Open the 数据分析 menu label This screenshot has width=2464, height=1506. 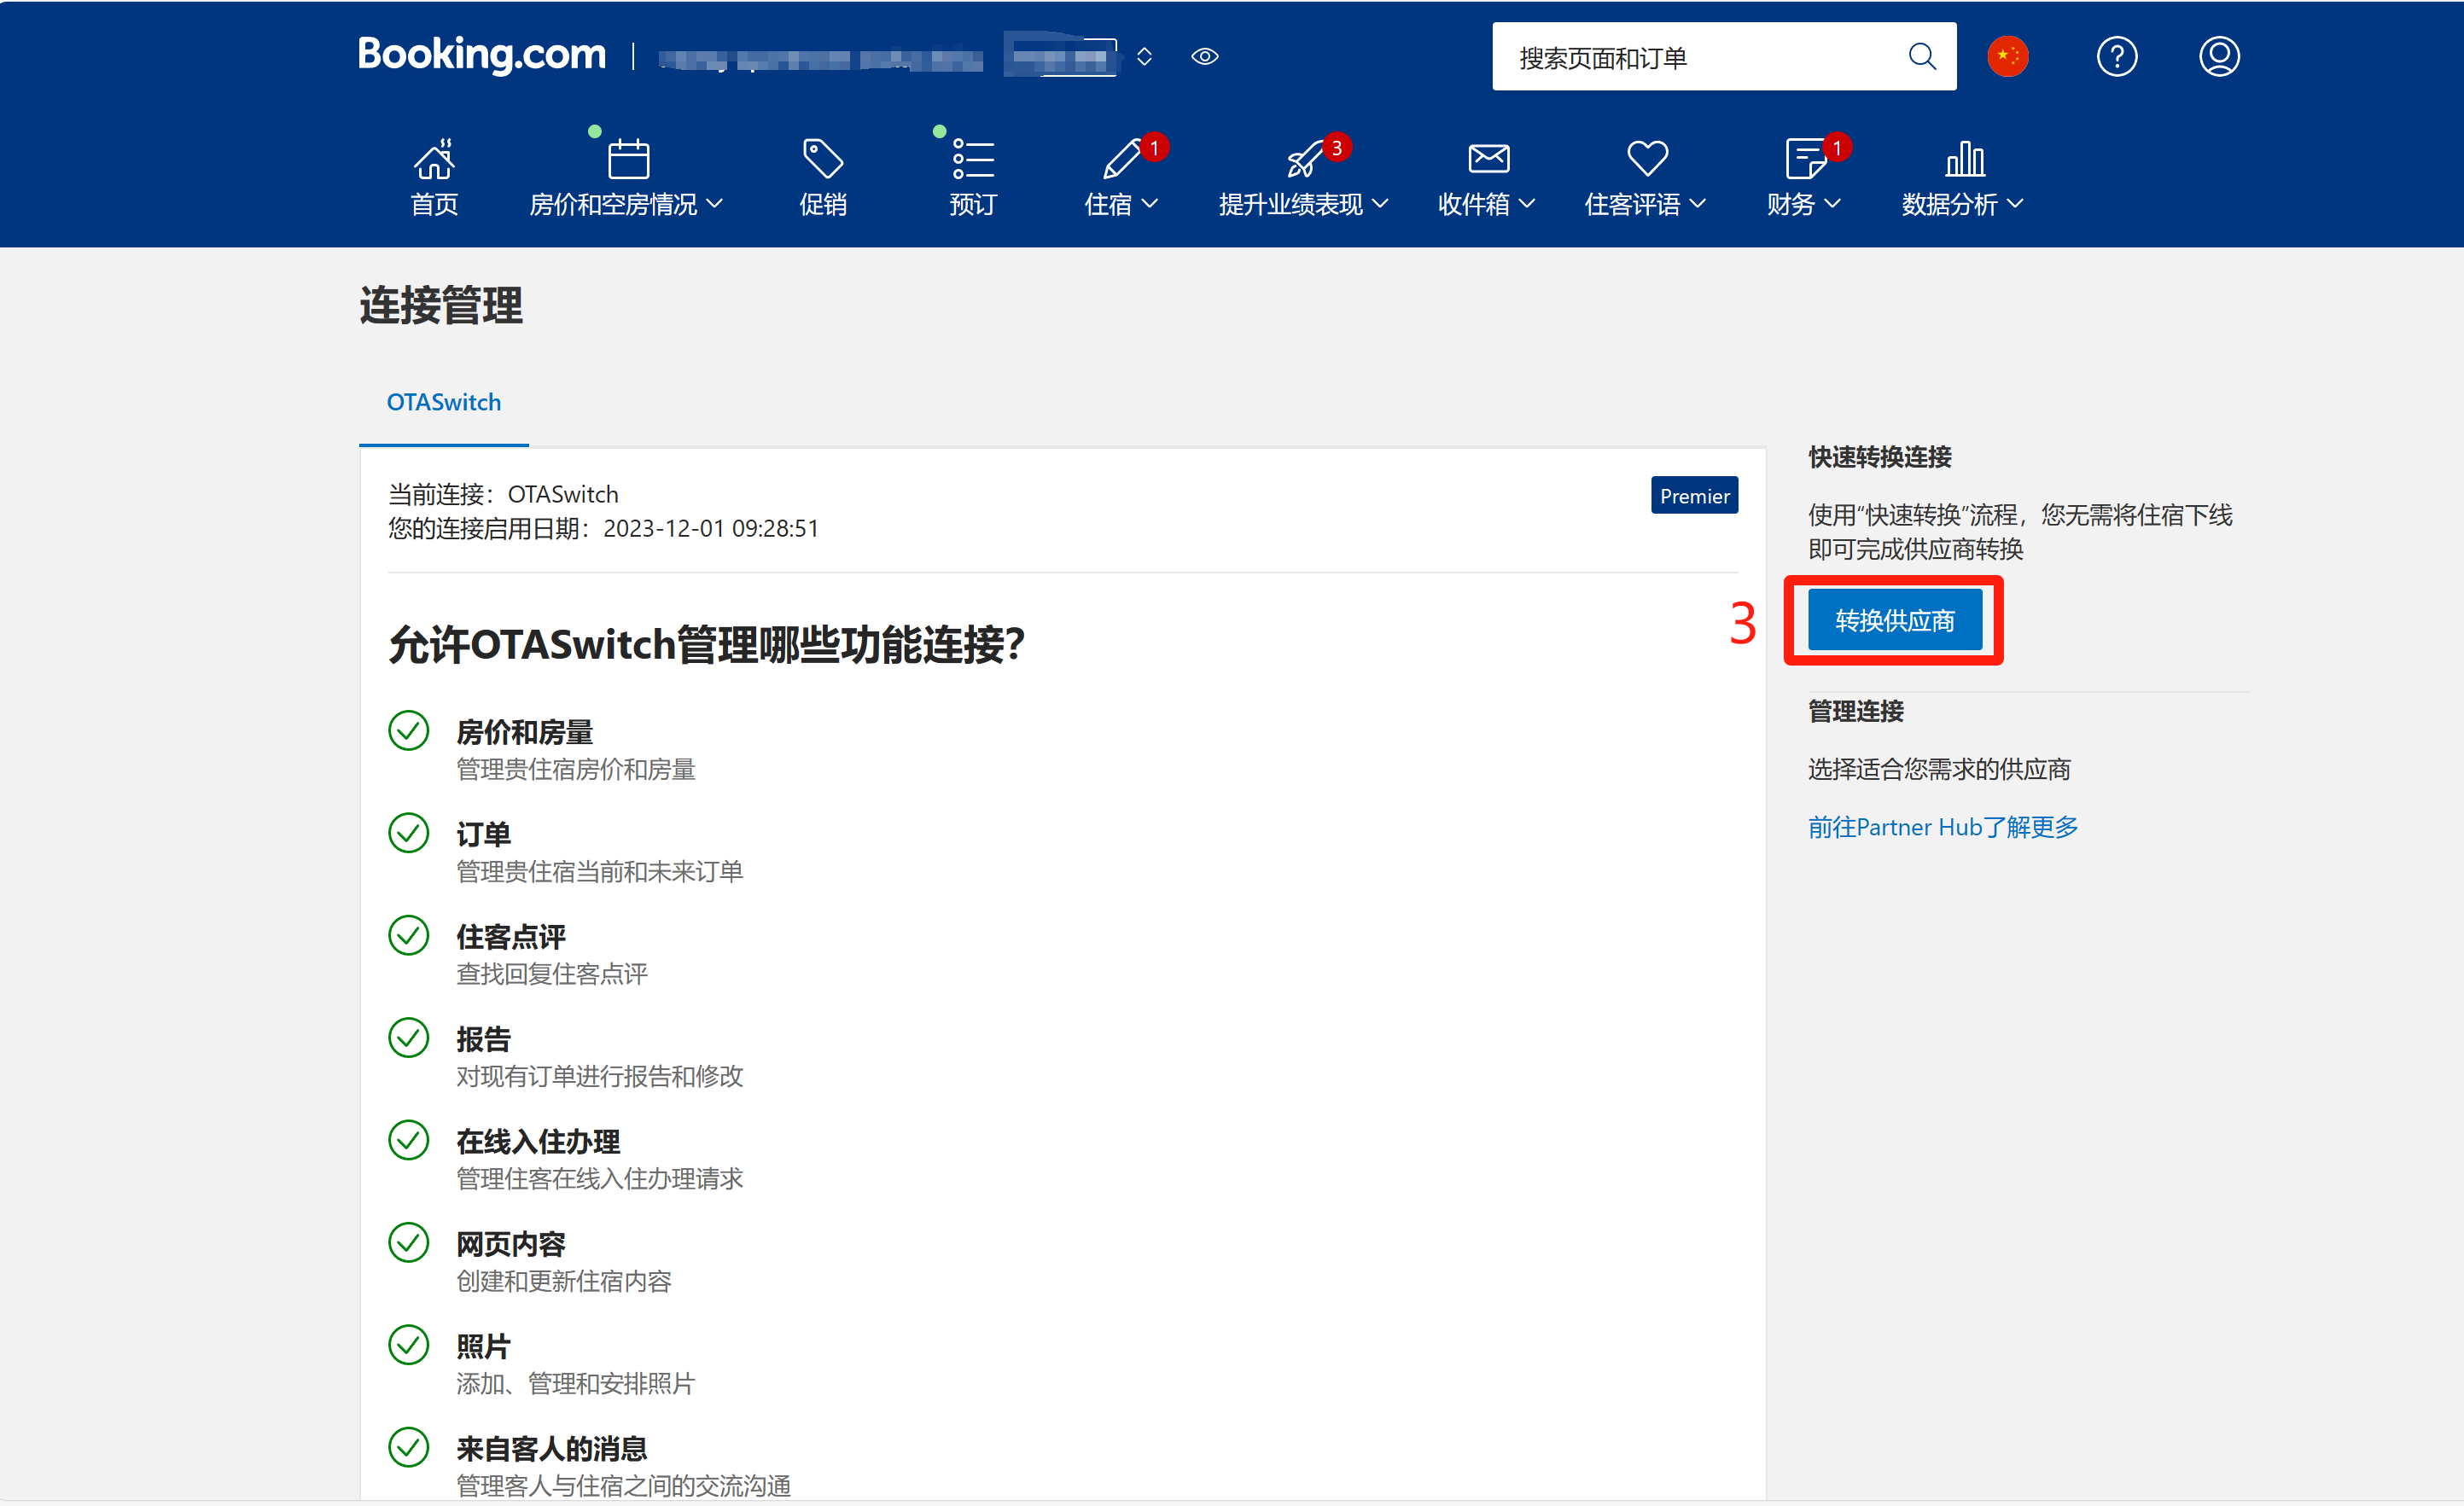click(1950, 204)
